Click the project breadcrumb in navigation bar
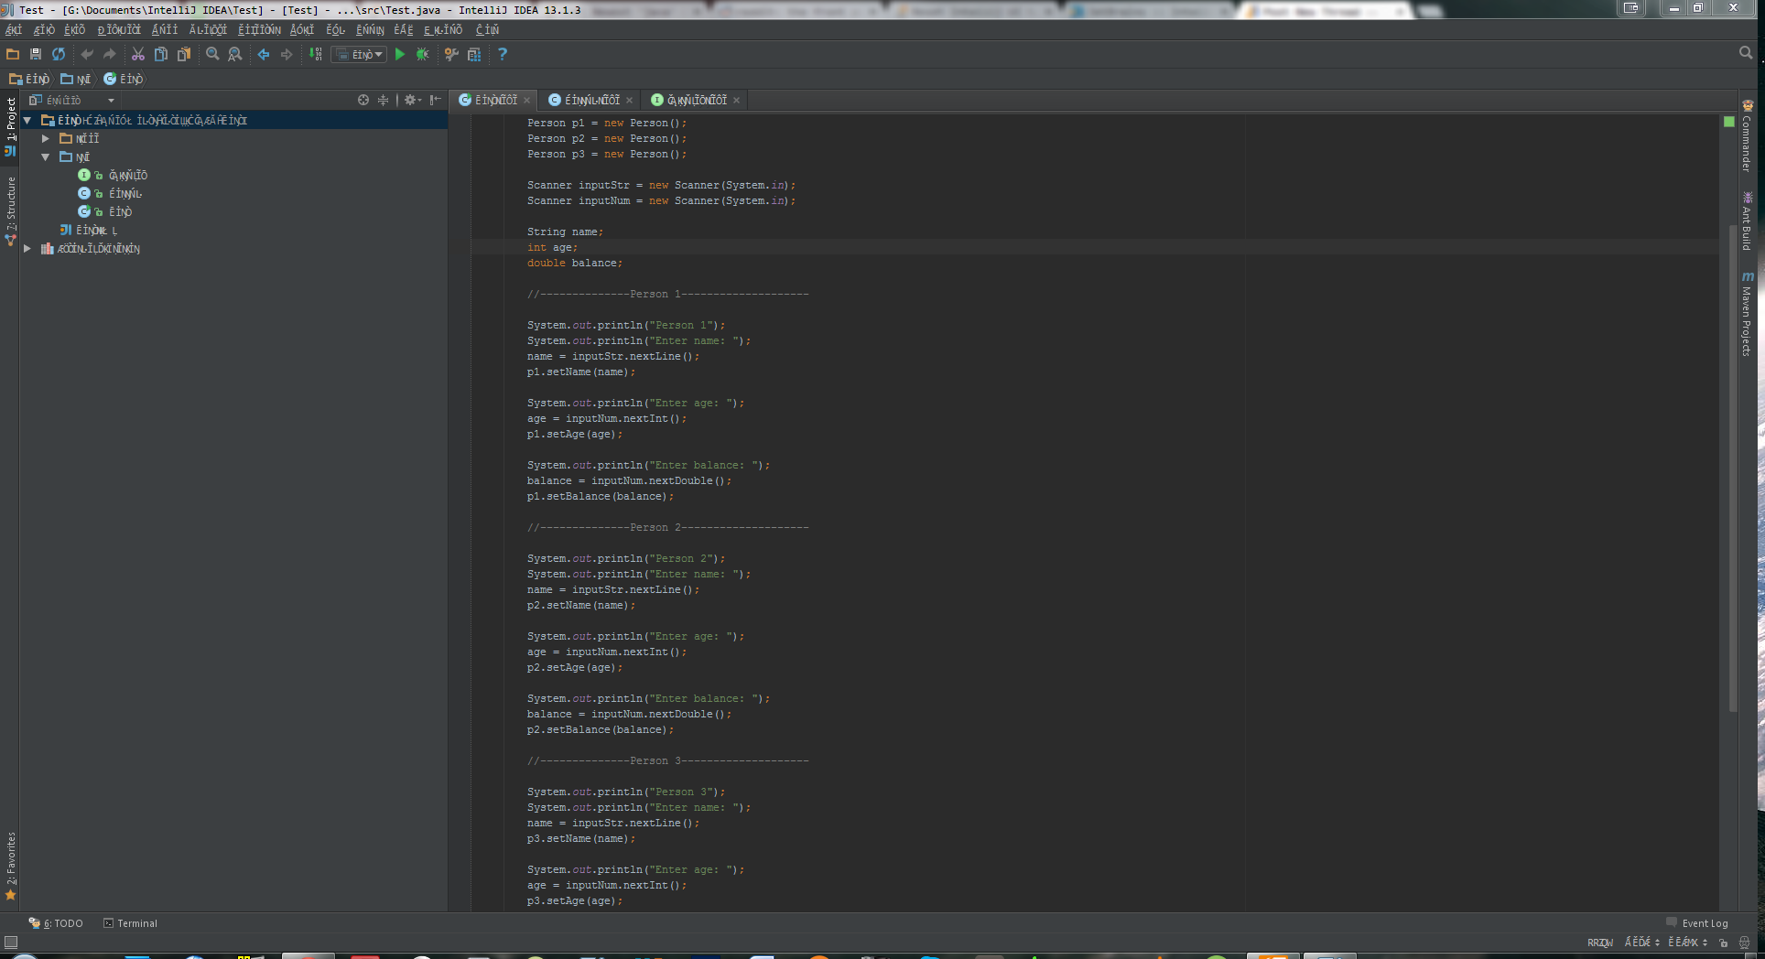 coord(29,80)
